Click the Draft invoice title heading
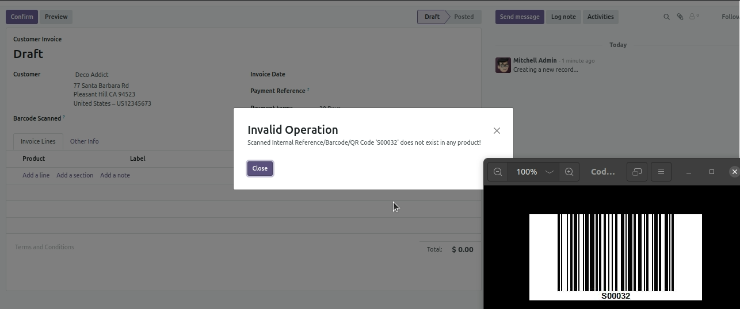 (x=28, y=54)
